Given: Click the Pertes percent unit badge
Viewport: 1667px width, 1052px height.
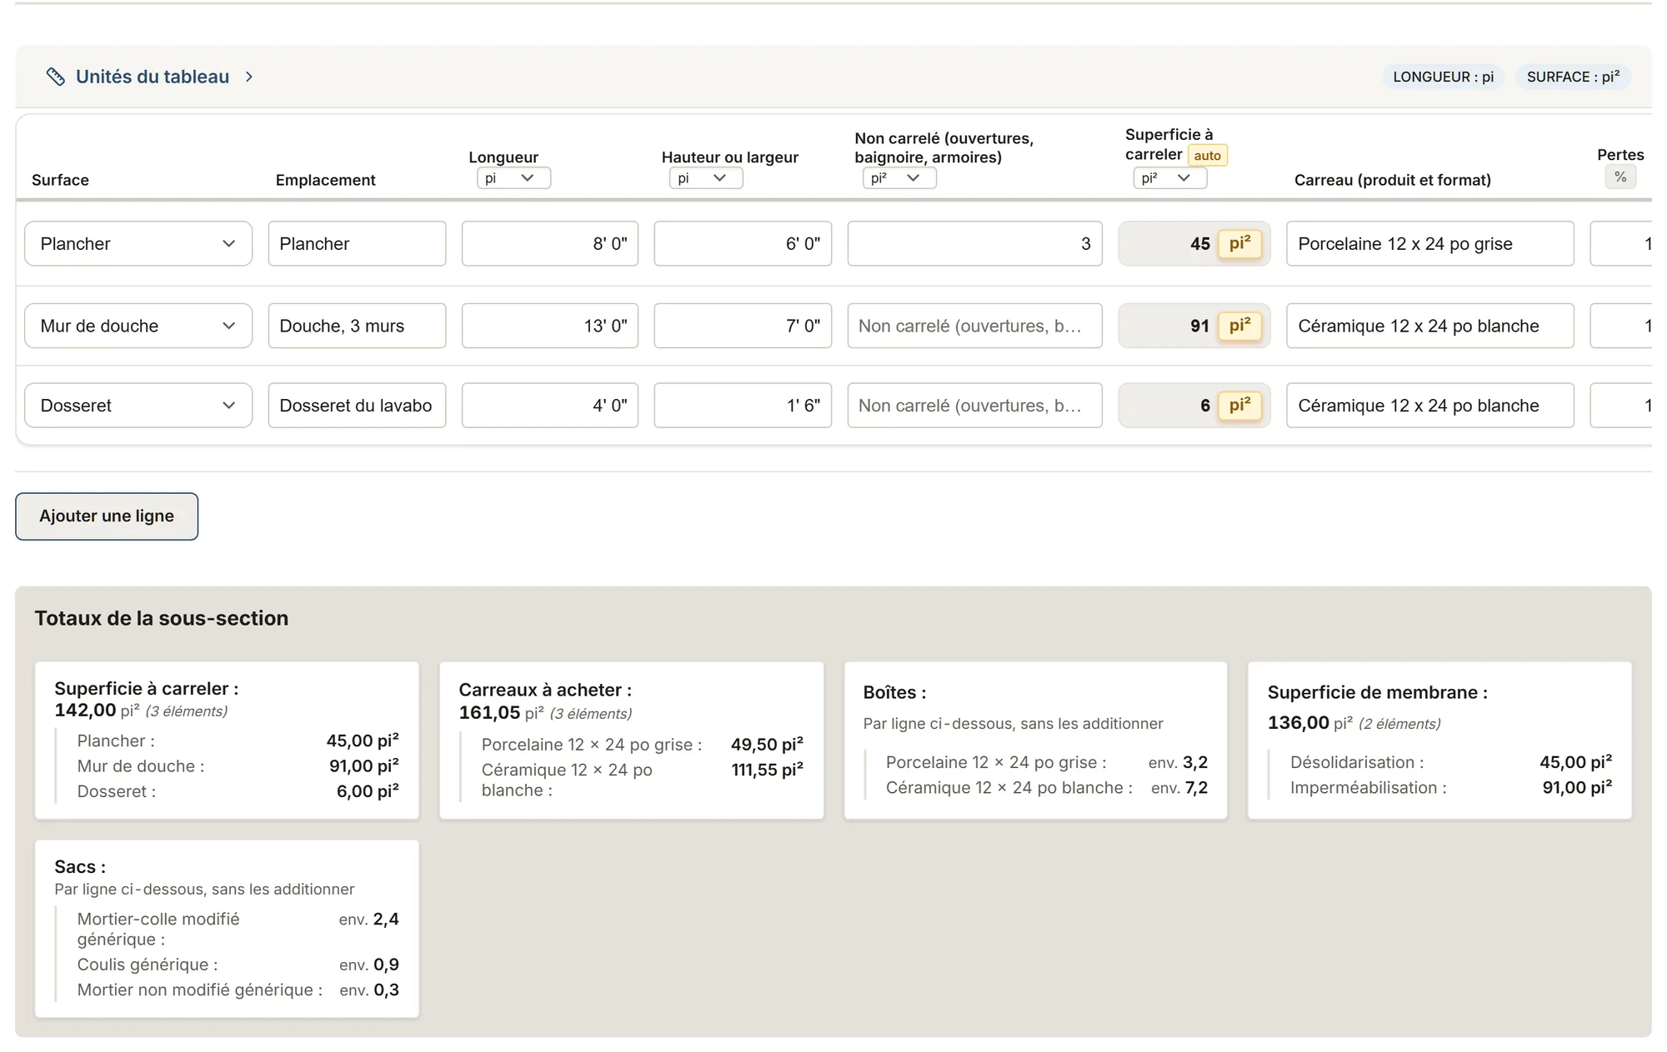Looking at the screenshot, I should (1620, 177).
